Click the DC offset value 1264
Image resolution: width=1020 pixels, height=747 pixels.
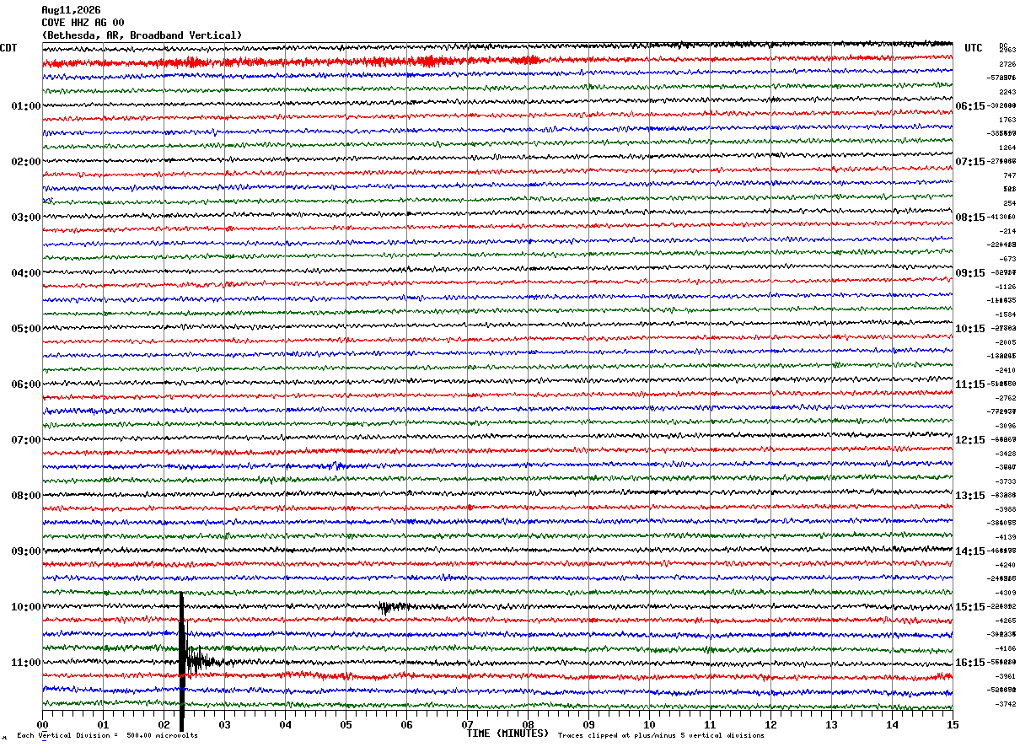point(1007,148)
